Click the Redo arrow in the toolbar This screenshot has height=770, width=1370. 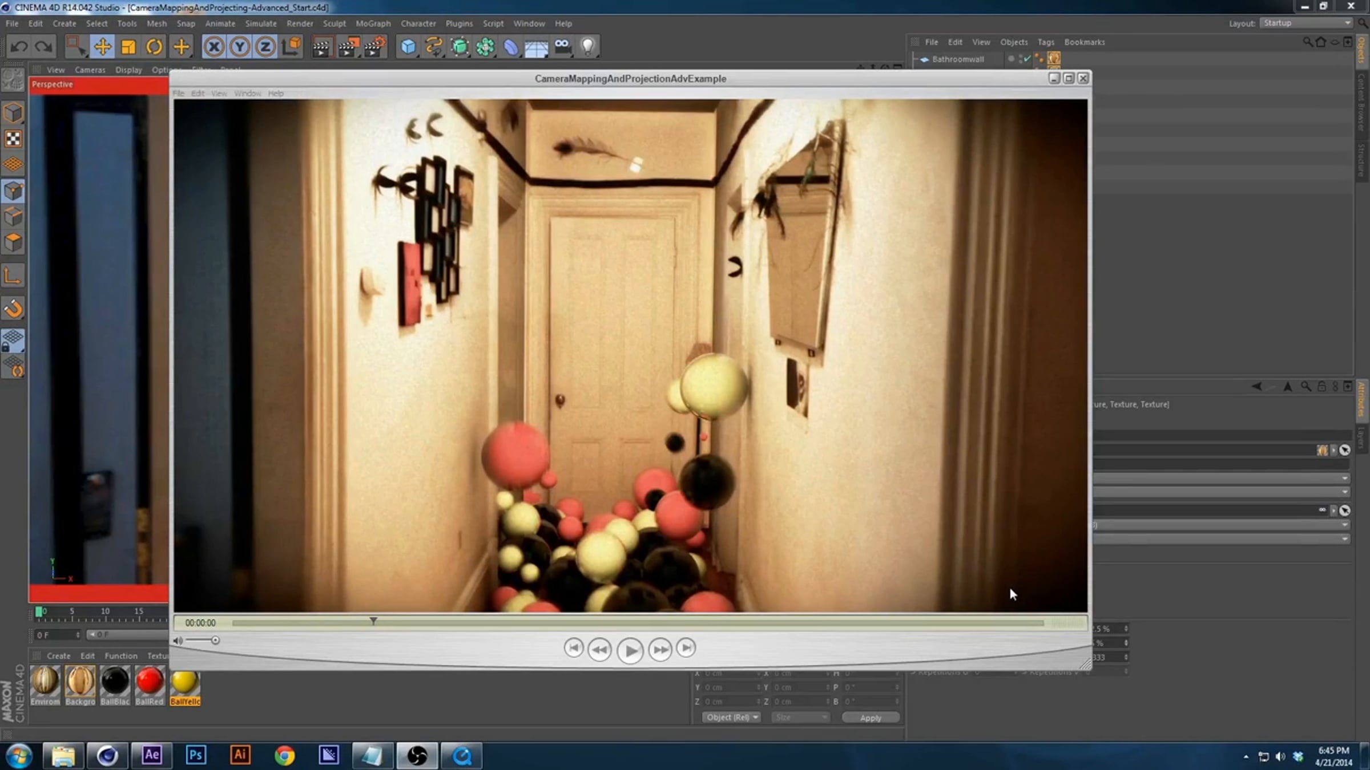coord(44,46)
